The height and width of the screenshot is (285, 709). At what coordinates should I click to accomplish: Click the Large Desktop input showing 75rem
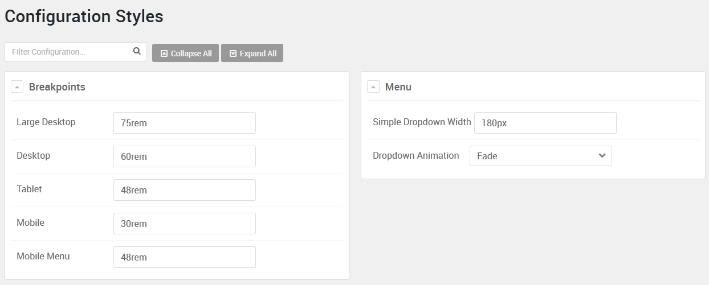click(184, 123)
